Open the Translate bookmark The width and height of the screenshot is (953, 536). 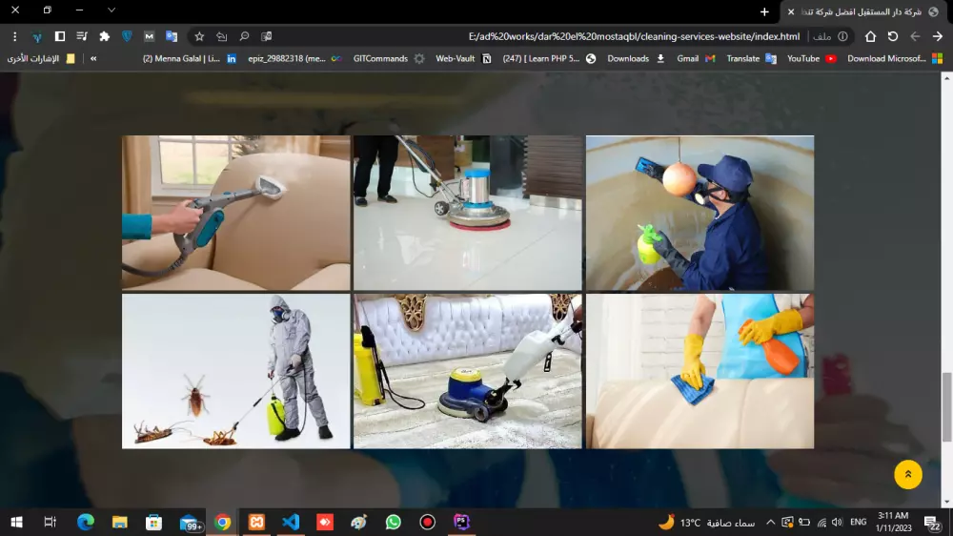752,58
